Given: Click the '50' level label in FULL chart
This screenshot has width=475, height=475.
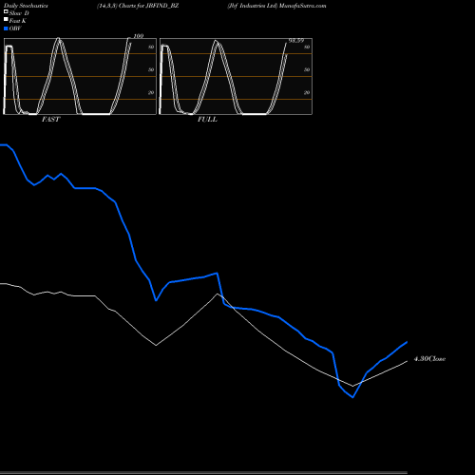Looking at the screenshot, I should [x=307, y=69].
